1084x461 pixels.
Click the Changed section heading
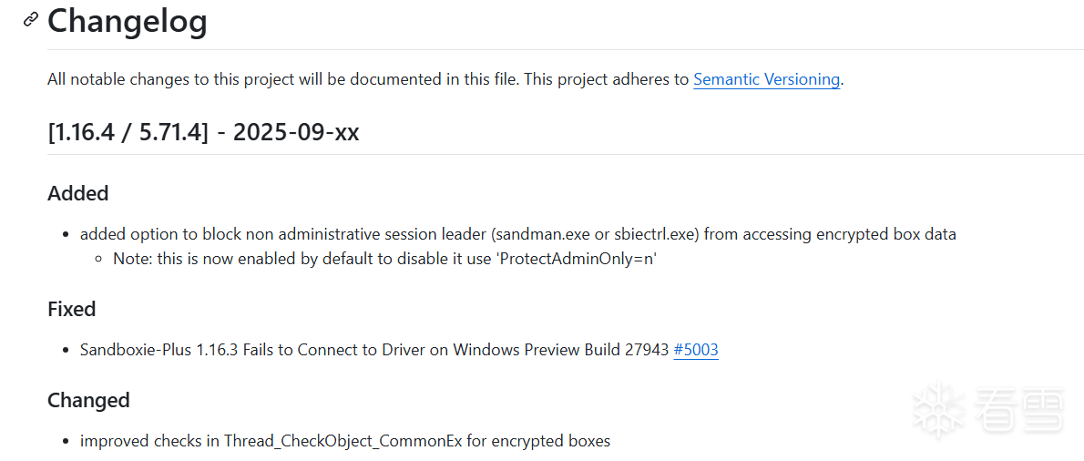click(88, 400)
